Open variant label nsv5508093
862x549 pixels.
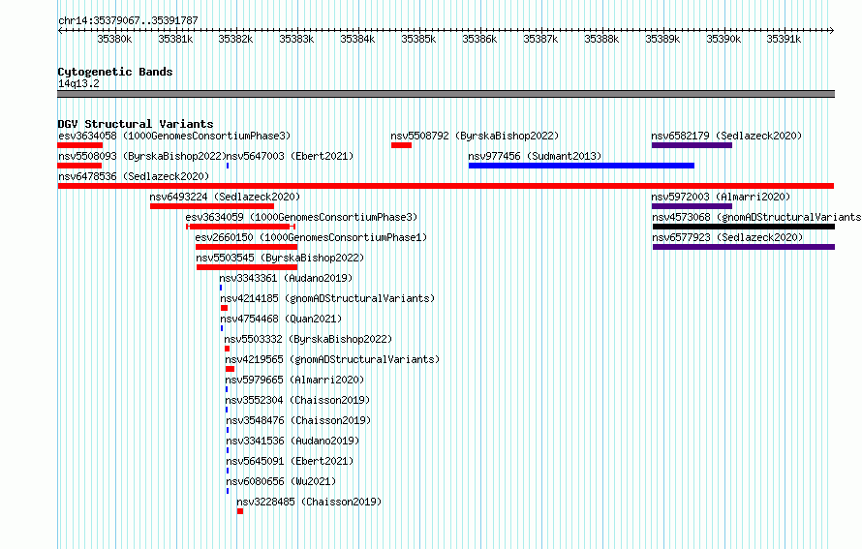tap(142, 156)
